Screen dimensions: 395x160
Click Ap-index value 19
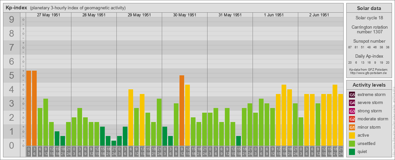[381, 63]
